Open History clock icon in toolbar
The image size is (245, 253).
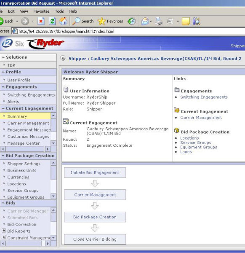[132, 22]
